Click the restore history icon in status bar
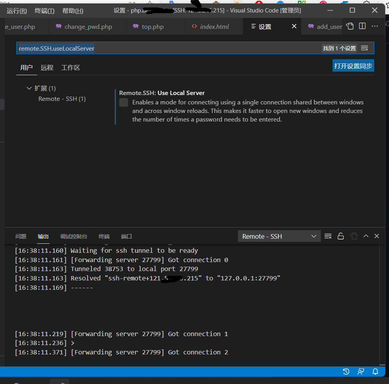The height and width of the screenshot is (384, 389). pos(346,372)
